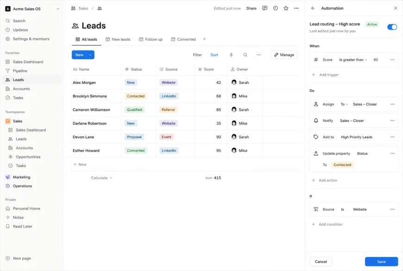Click the Leads breadcrumb people icon
This screenshot has width=403, height=271.
(100, 8)
